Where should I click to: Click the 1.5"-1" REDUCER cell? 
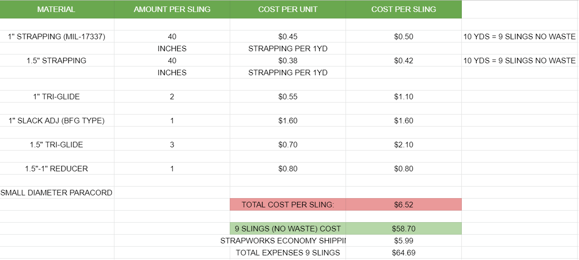[56, 169]
